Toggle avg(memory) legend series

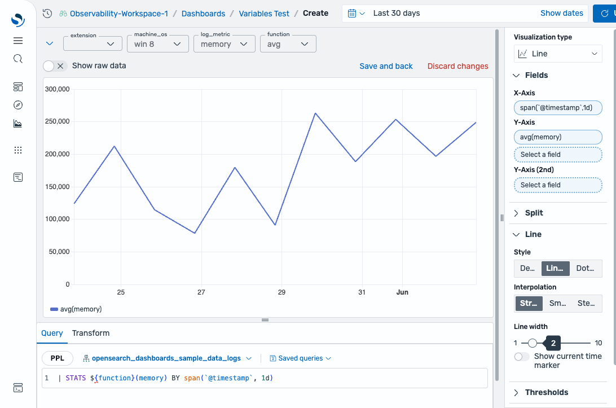(x=76, y=309)
